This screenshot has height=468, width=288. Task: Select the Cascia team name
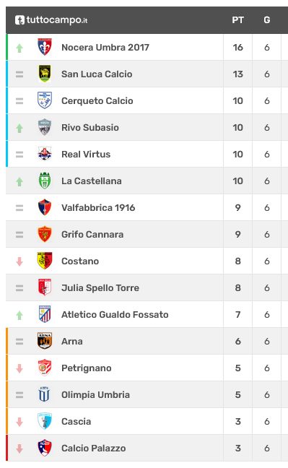pyautogui.click(x=76, y=422)
